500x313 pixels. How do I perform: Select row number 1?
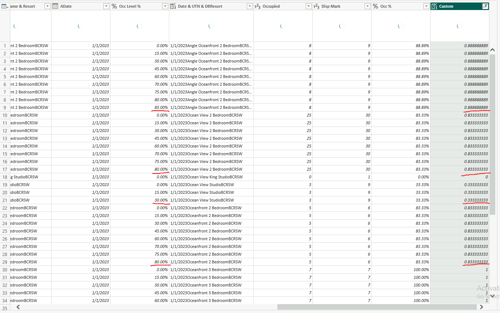[5, 46]
